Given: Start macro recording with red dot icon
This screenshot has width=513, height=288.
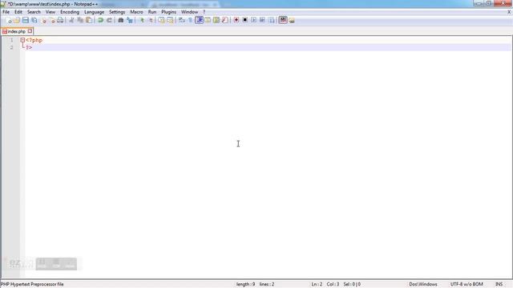Looking at the screenshot, I should coord(236,20).
